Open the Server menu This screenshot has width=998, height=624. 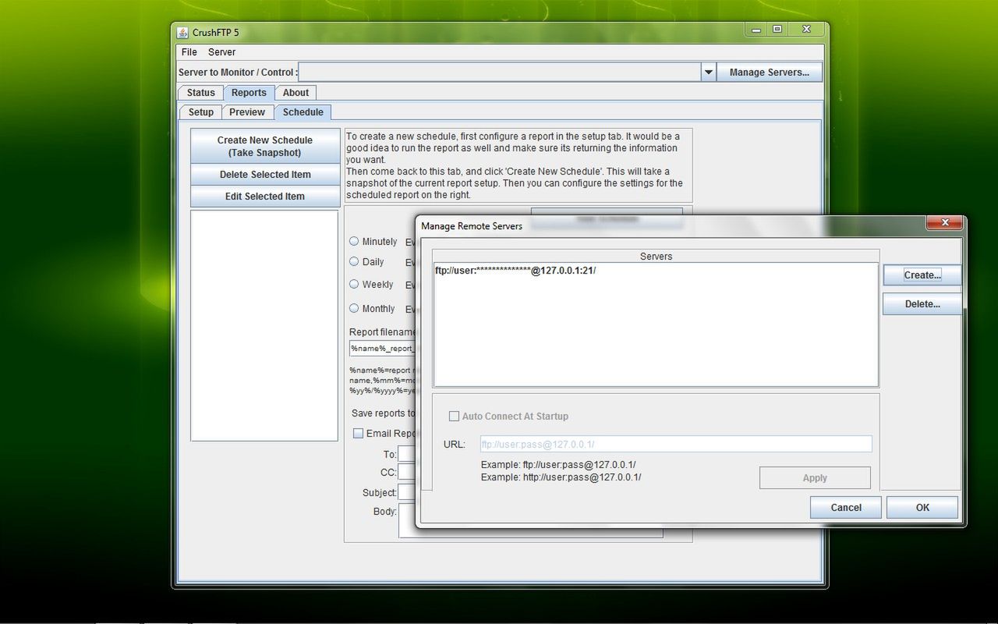(x=221, y=52)
